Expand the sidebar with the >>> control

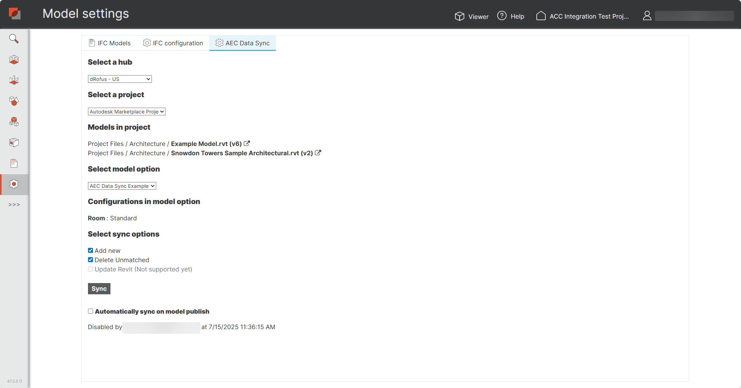(14, 204)
